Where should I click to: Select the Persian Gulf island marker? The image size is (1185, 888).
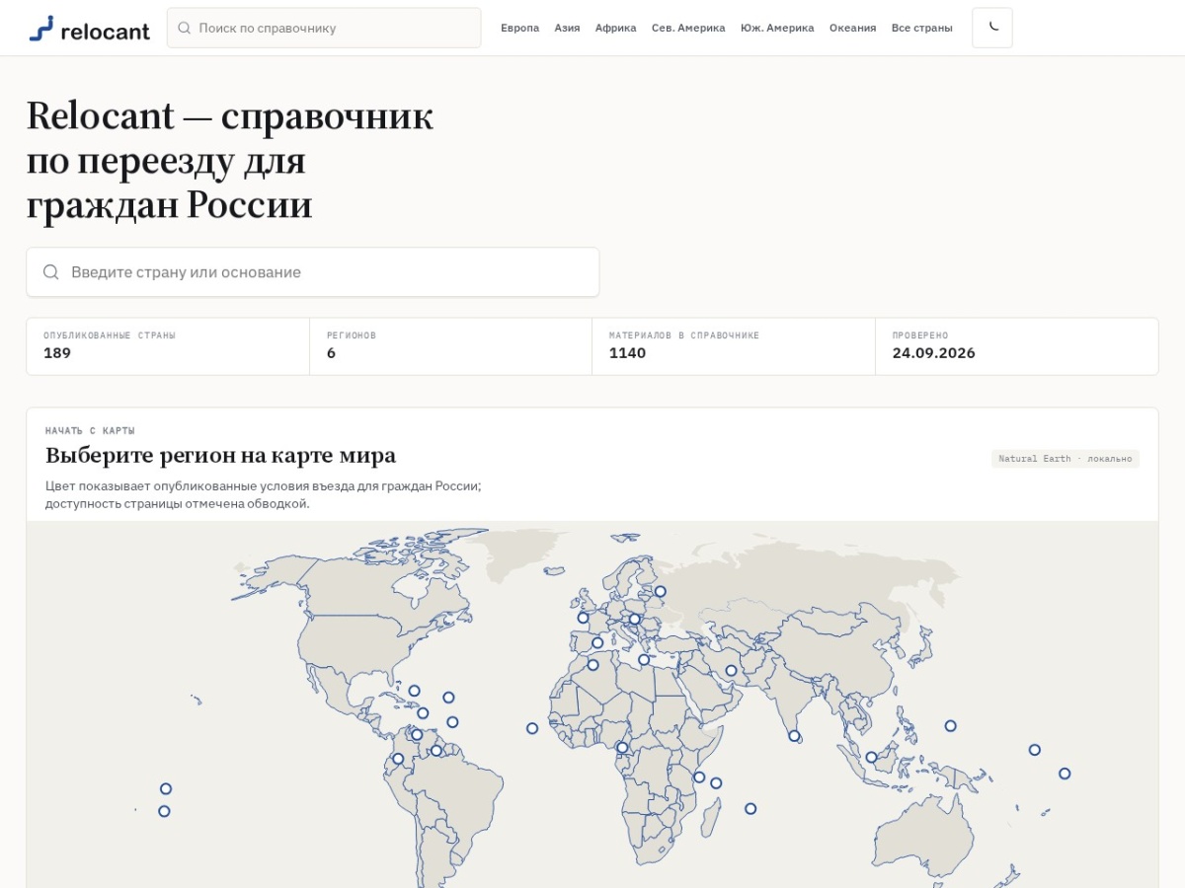731,671
